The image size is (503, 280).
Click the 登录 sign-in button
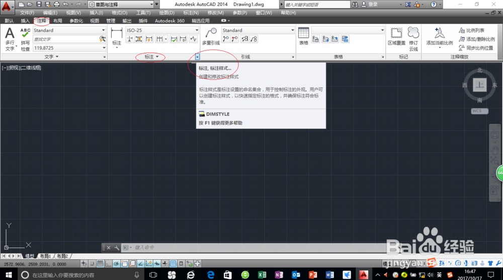tap(370, 5)
